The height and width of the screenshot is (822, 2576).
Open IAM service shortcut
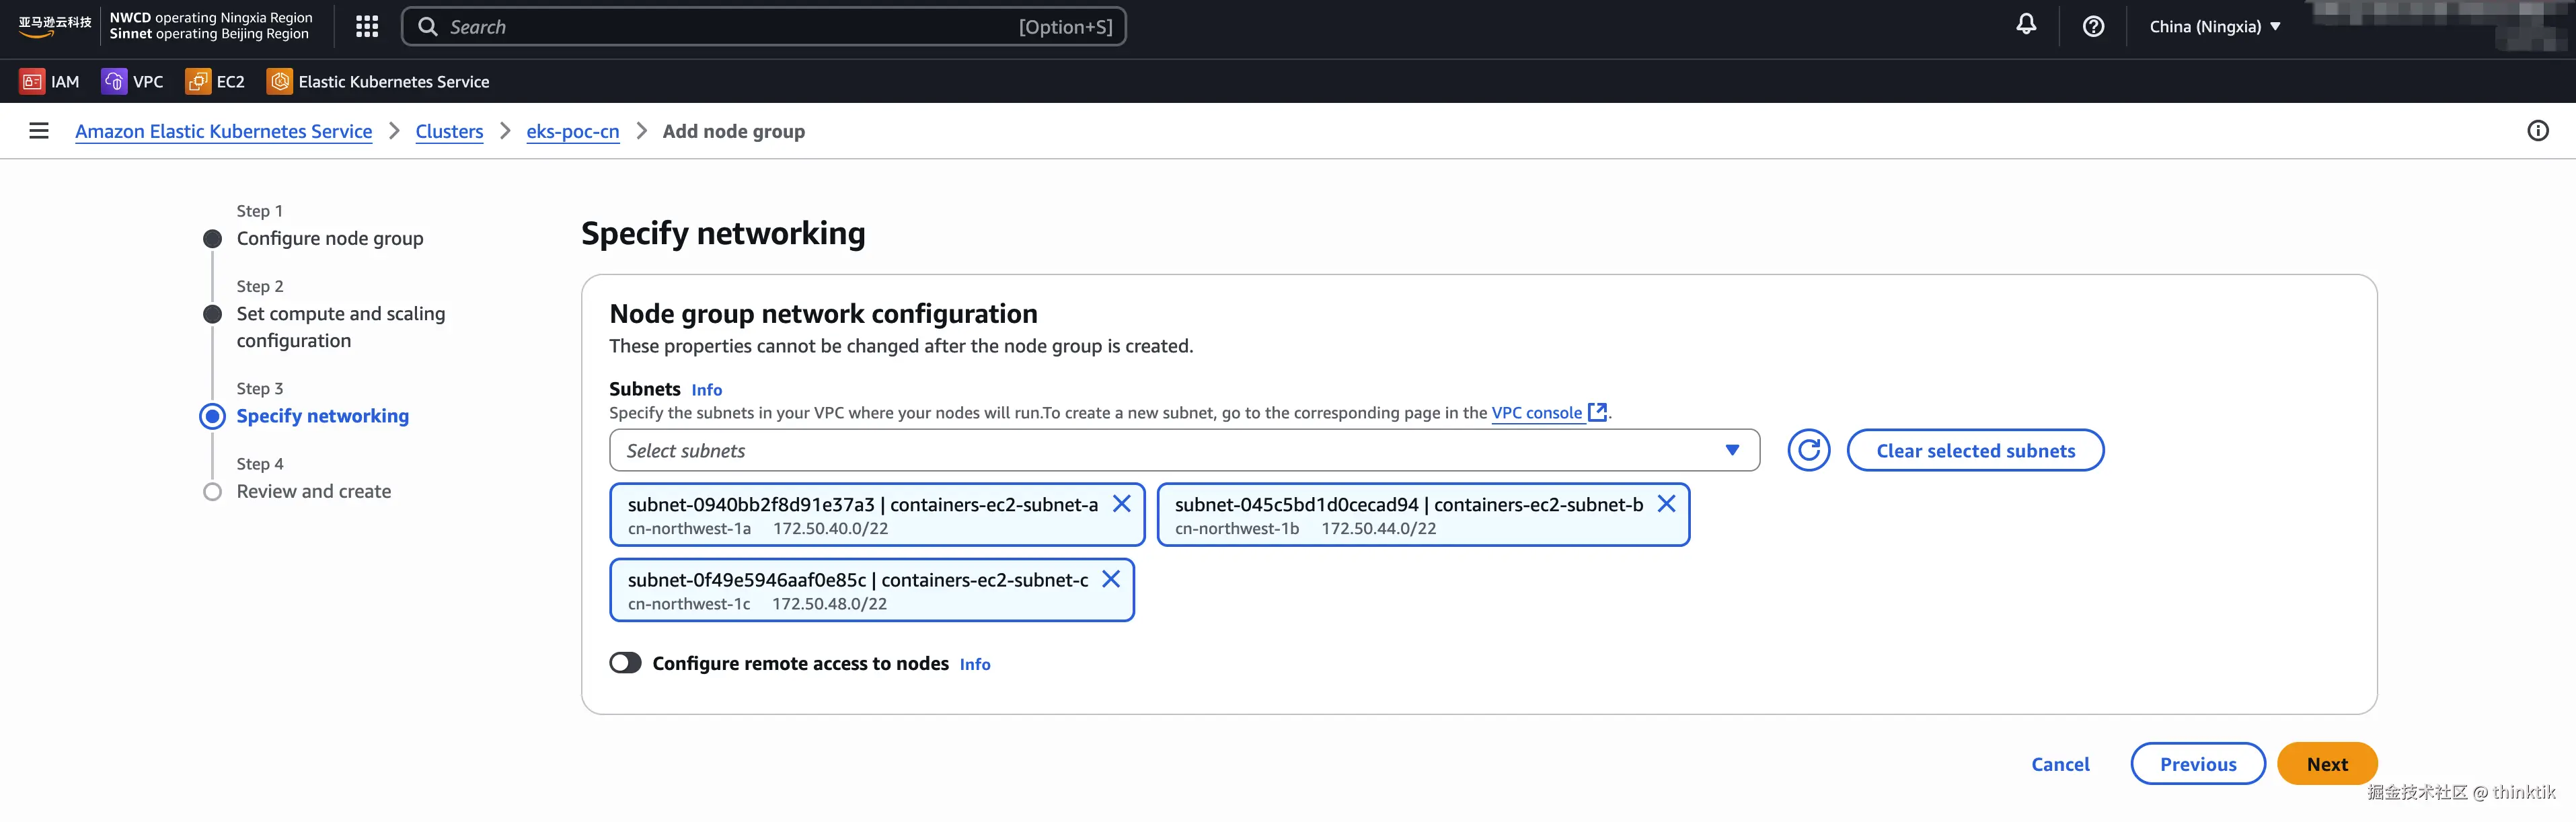(50, 82)
